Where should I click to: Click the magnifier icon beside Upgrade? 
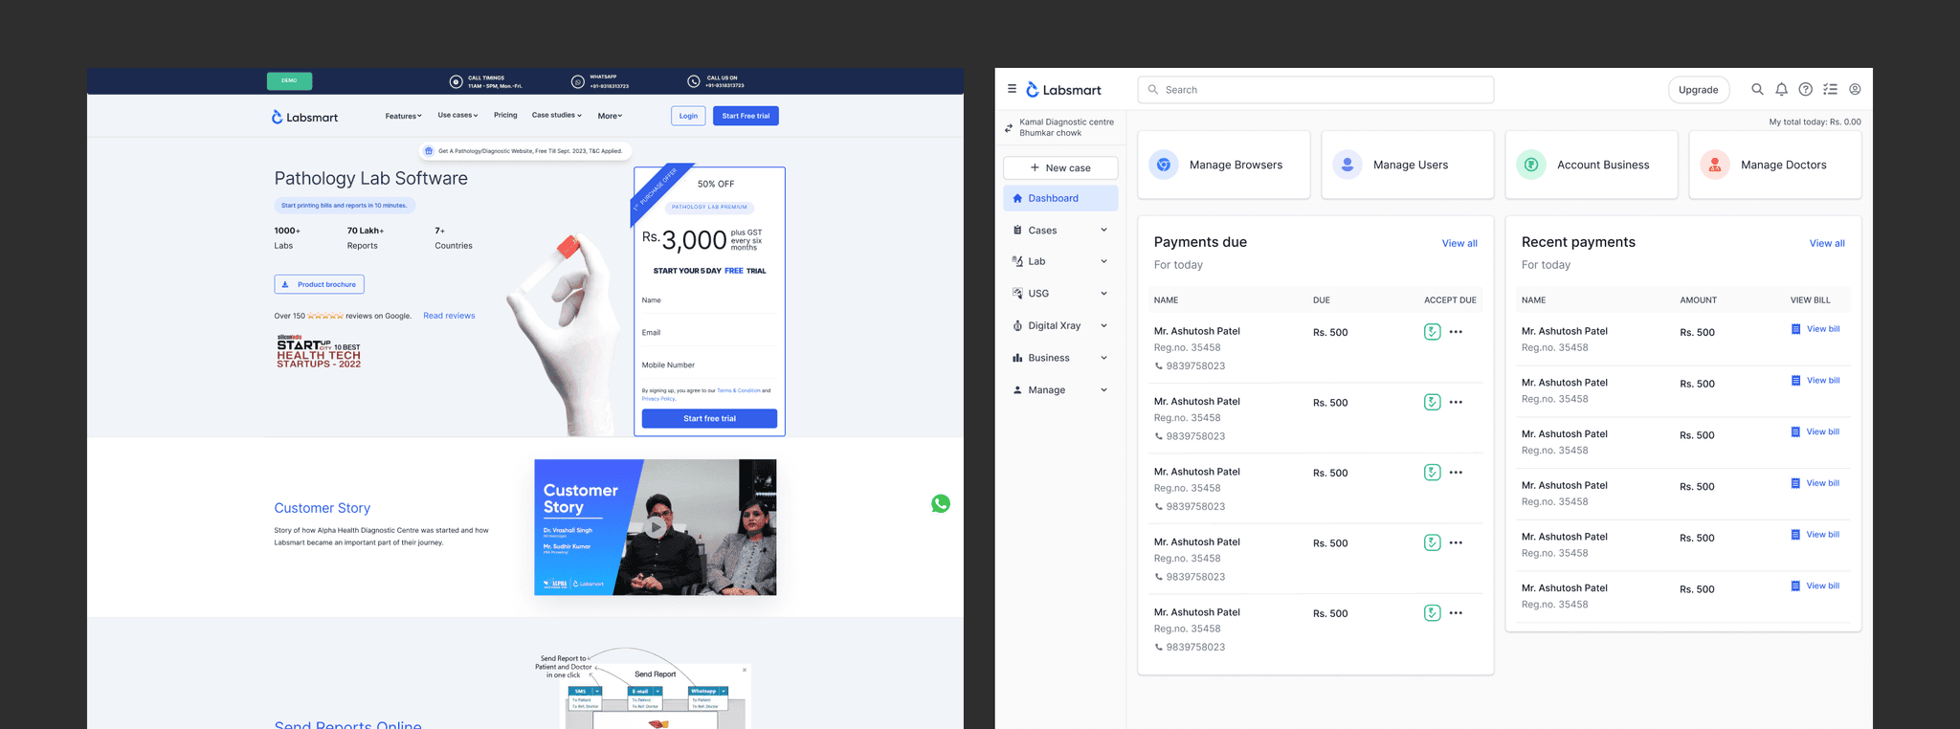pyautogui.click(x=1757, y=89)
